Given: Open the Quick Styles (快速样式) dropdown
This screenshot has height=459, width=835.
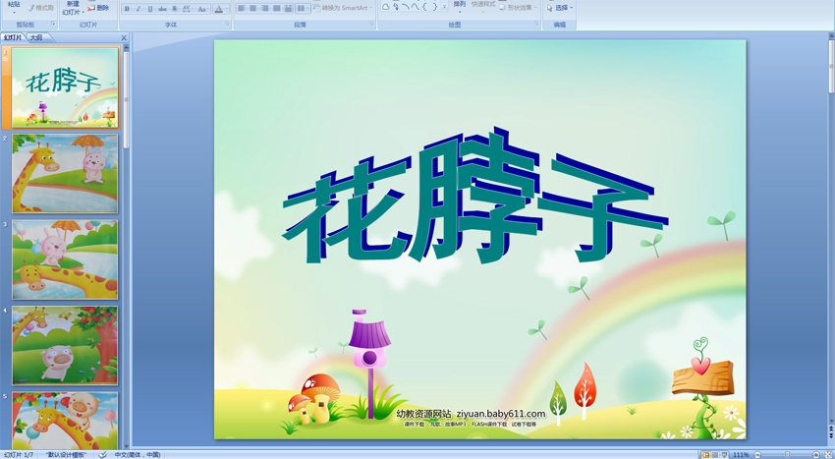Looking at the screenshot, I should pyautogui.click(x=483, y=7).
